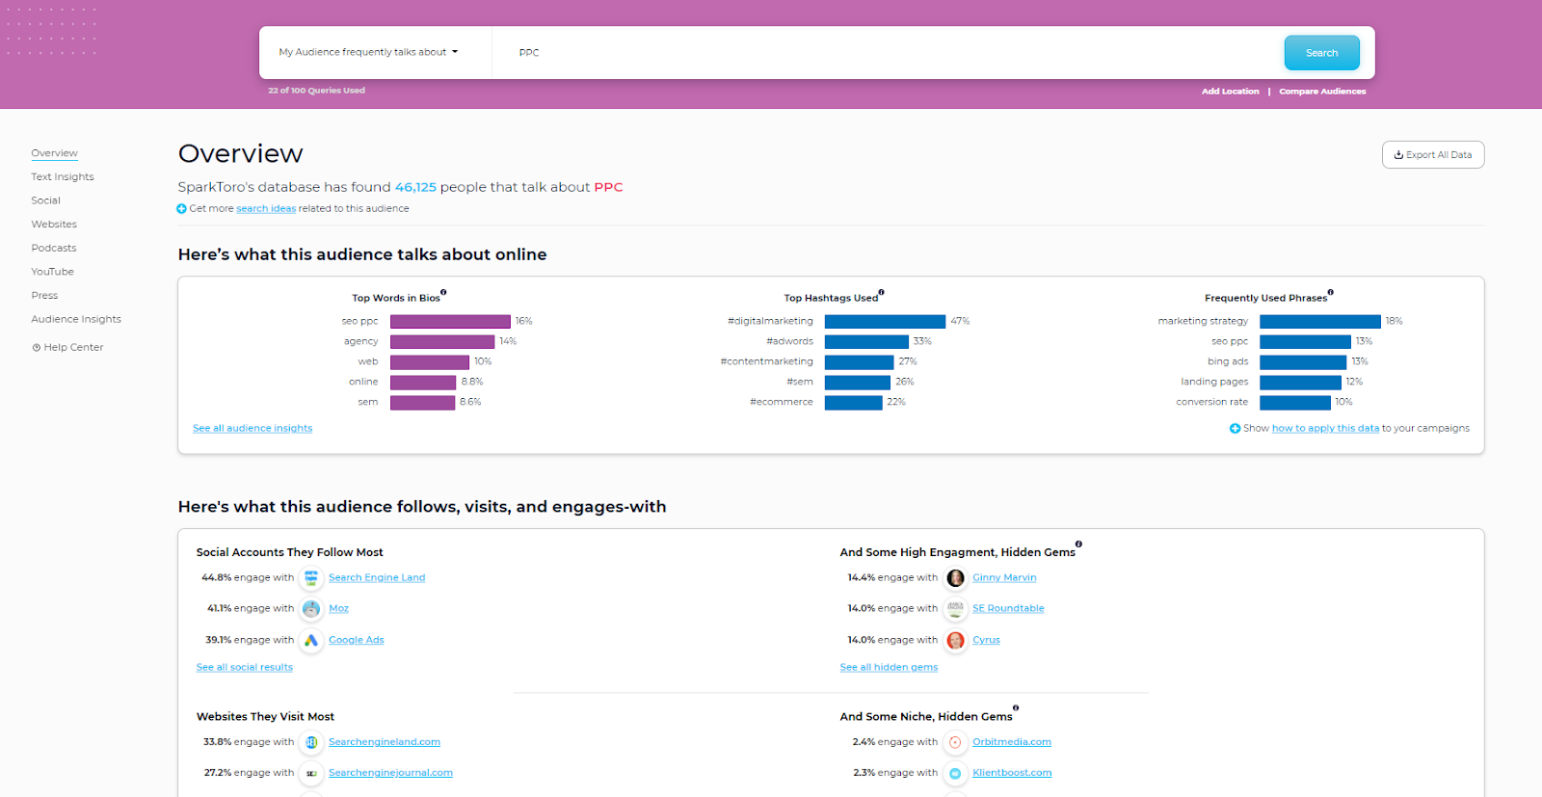
Task: Select YouTube in the sidebar
Action: point(52,272)
